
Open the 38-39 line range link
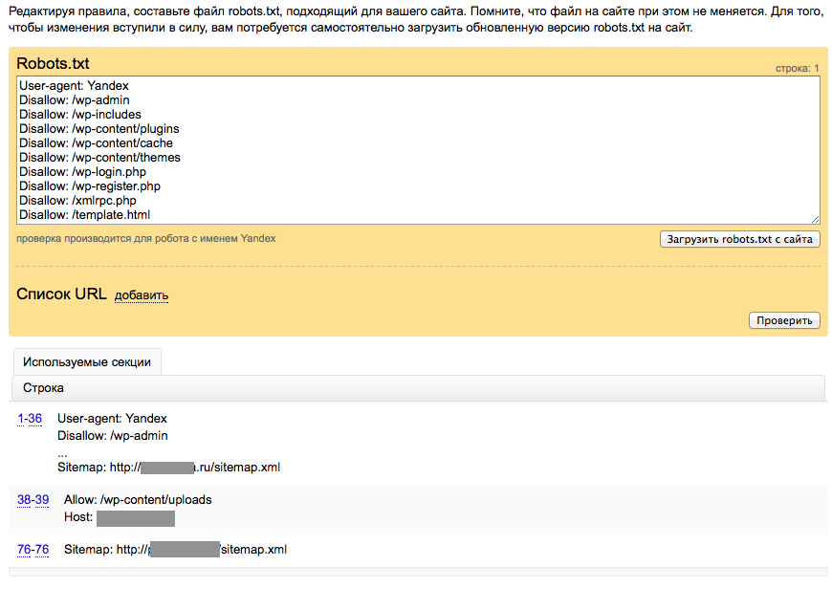pyautogui.click(x=33, y=500)
